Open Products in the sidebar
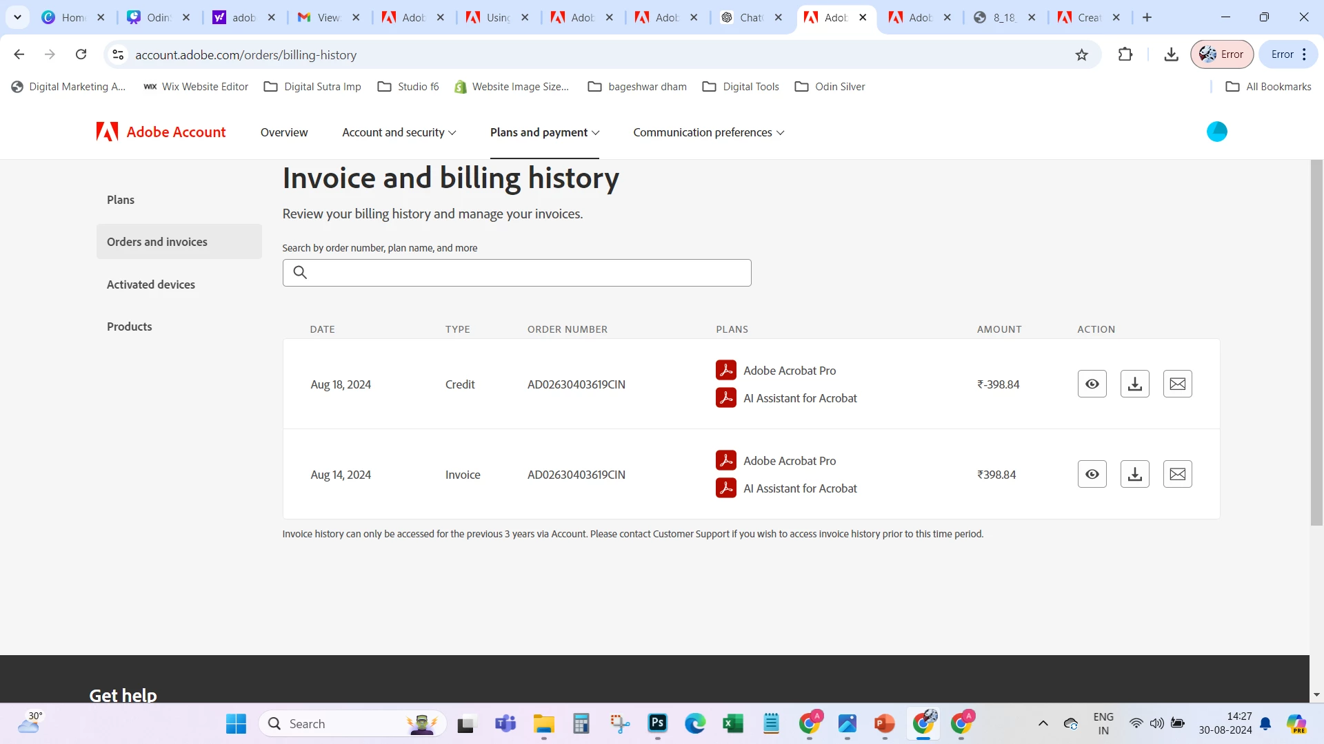Image resolution: width=1324 pixels, height=744 pixels. 130,327
